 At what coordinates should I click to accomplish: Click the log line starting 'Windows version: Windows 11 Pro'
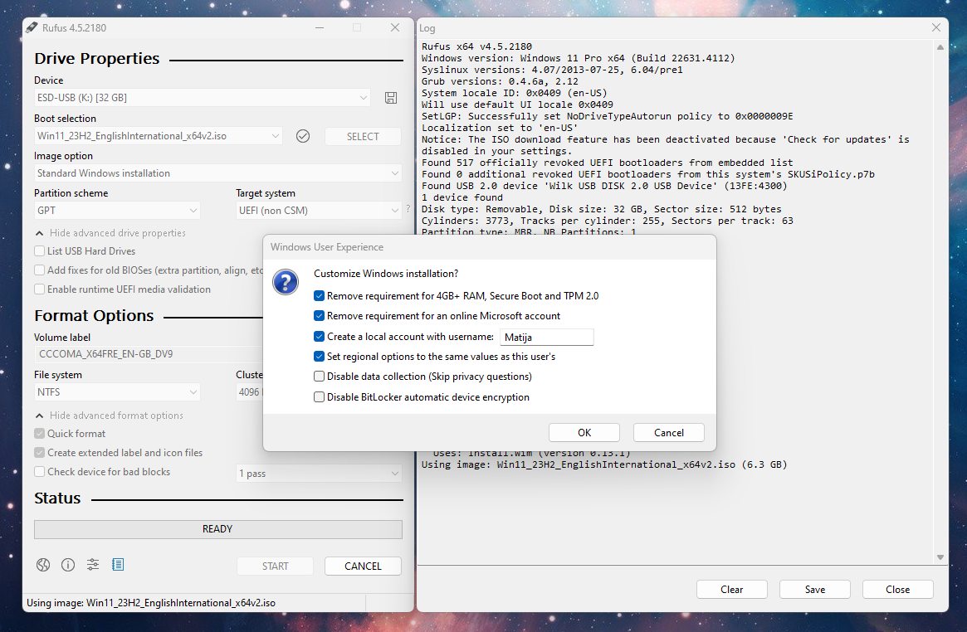click(578, 58)
